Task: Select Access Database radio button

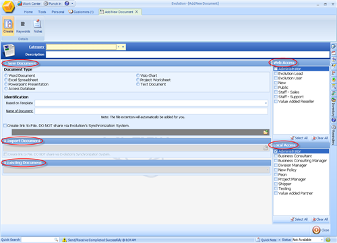Action: (6, 89)
